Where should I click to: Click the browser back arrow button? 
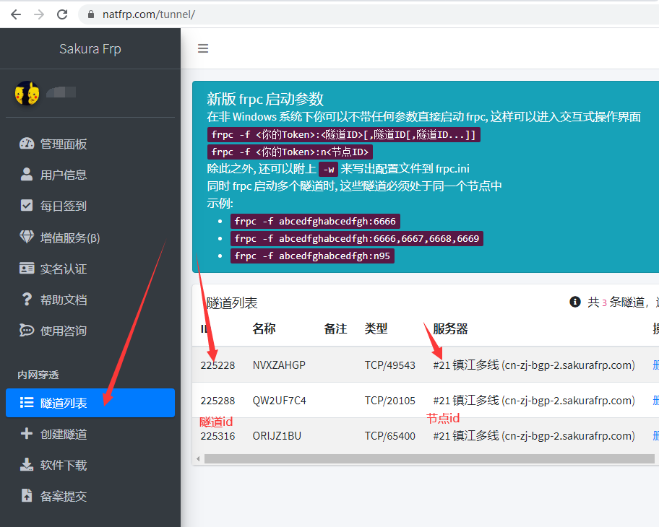click(x=15, y=14)
